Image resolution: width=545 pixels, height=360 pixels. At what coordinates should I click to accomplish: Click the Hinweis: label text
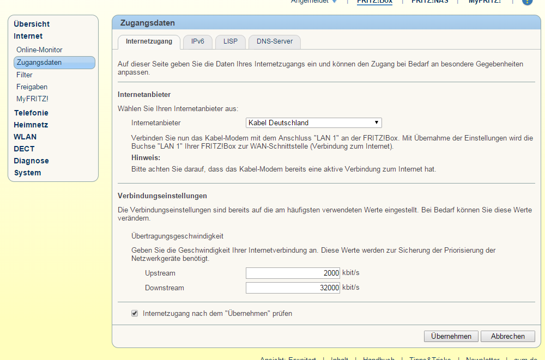pyautogui.click(x=146, y=157)
